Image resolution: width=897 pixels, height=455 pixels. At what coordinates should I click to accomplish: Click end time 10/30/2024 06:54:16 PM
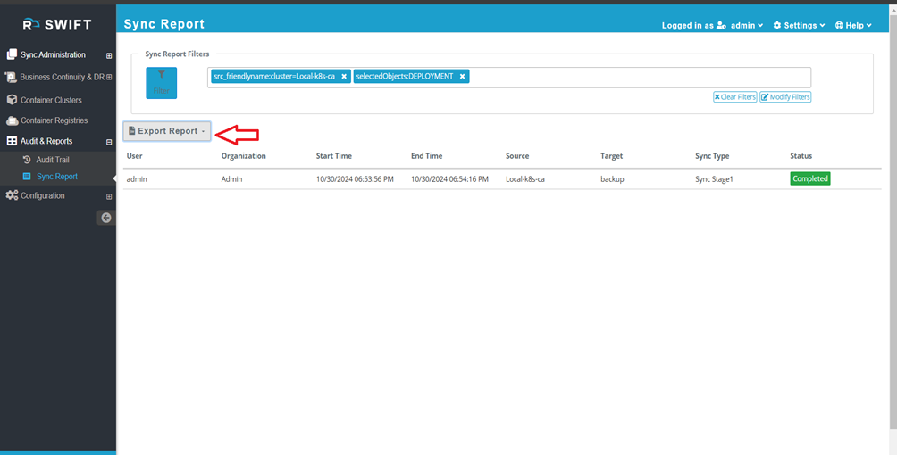click(x=449, y=179)
